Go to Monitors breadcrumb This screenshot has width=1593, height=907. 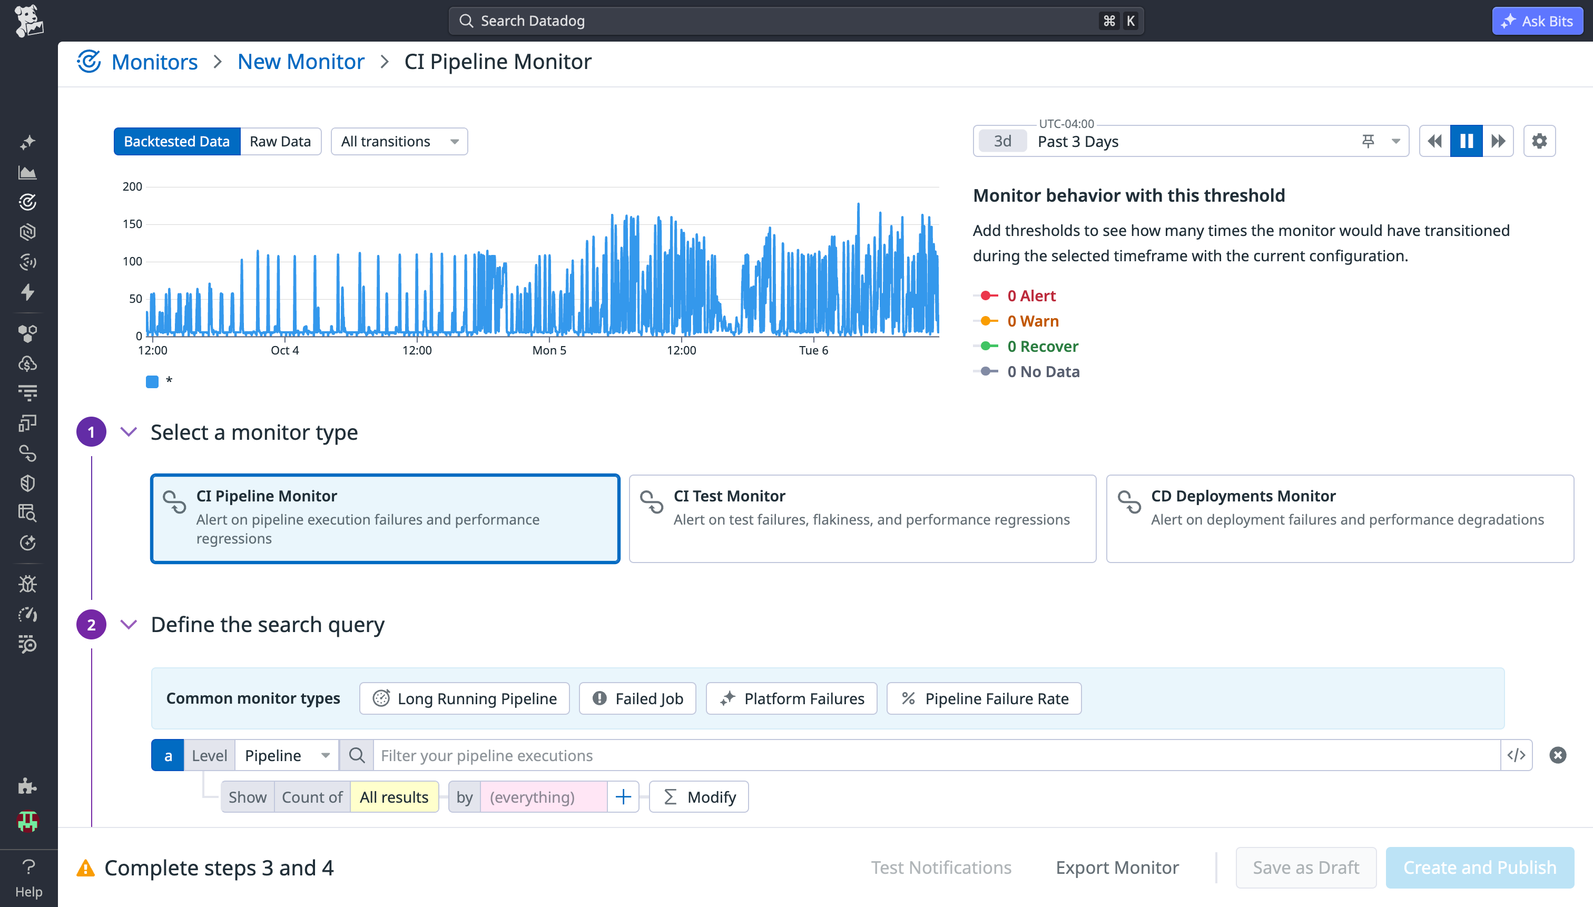click(x=154, y=61)
